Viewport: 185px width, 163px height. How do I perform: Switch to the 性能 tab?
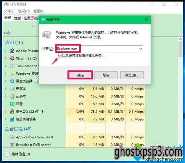click(x=17, y=18)
